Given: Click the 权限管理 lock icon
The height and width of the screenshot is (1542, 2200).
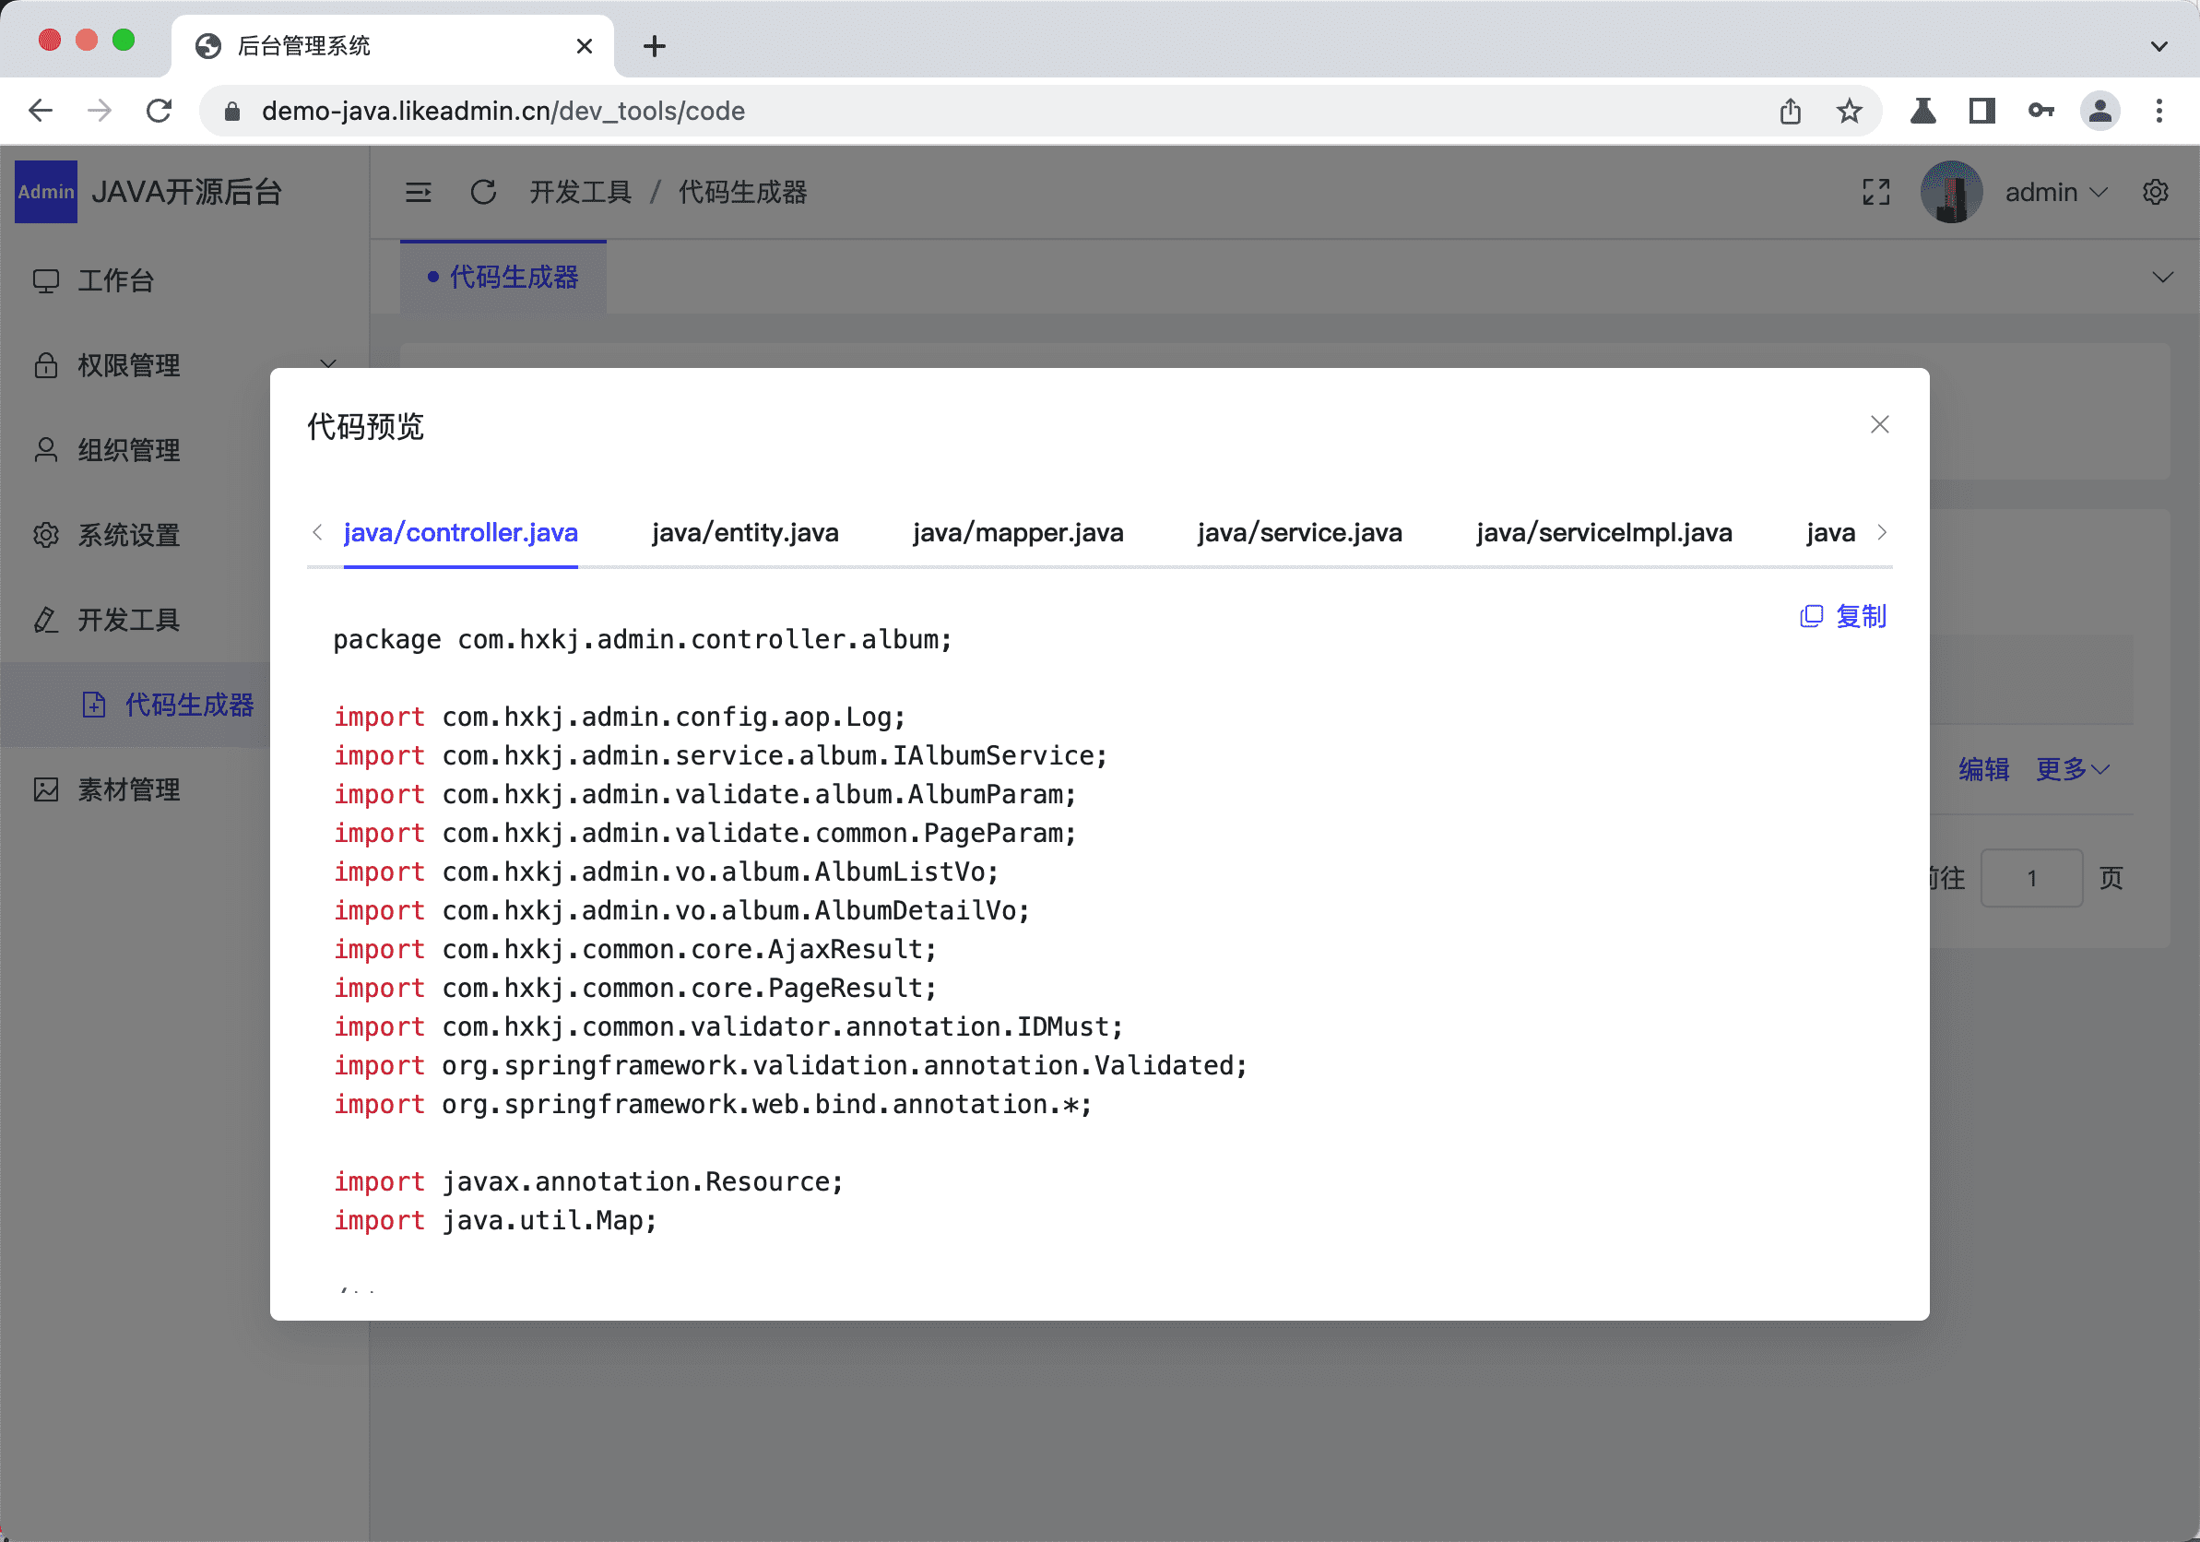Looking at the screenshot, I should click(46, 365).
